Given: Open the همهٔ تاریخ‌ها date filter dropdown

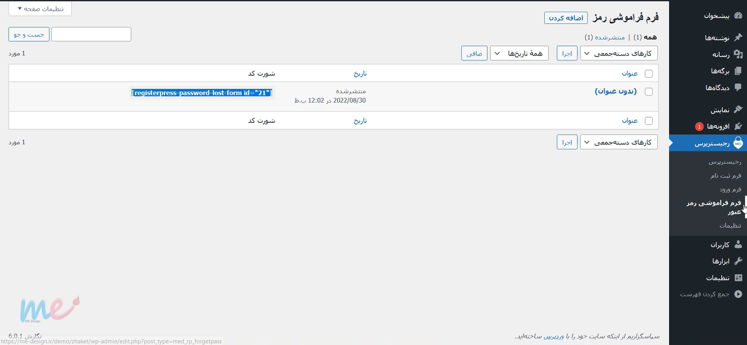Looking at the screenshot, I should pos(519,53).
